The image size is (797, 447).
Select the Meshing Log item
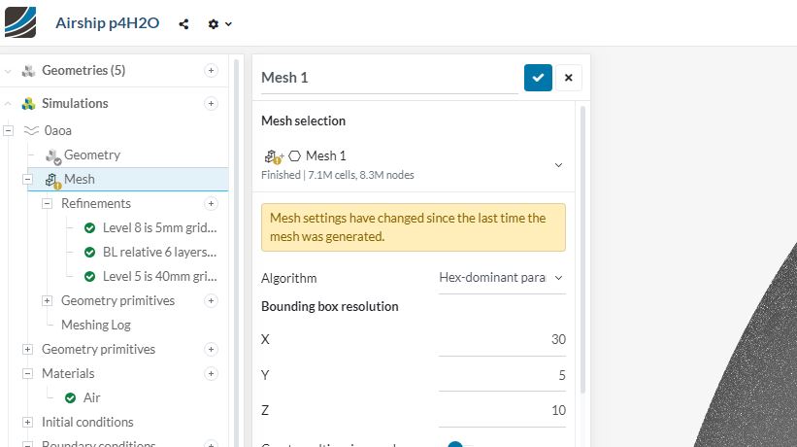click(x=95, y=325)
